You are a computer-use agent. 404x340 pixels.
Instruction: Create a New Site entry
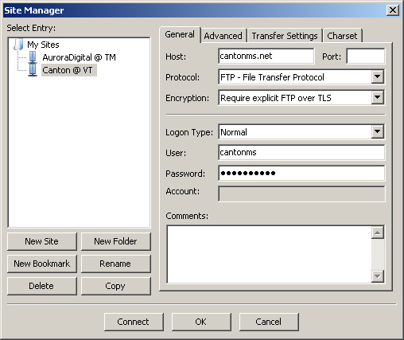[42, 241]
